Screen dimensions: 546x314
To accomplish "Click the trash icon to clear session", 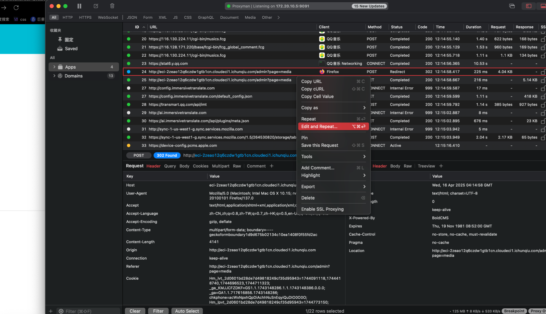I will 112,6.
